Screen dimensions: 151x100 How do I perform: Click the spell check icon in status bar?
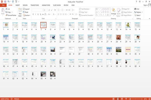click(12, 99)
